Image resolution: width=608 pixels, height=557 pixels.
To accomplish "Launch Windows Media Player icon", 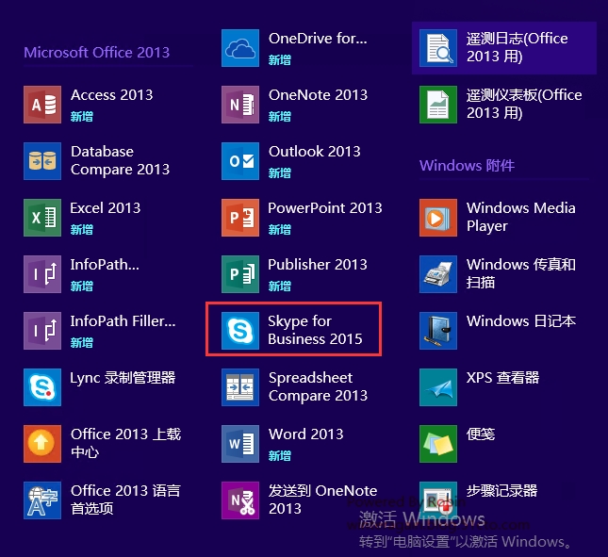I will click(x=438, y=218).
